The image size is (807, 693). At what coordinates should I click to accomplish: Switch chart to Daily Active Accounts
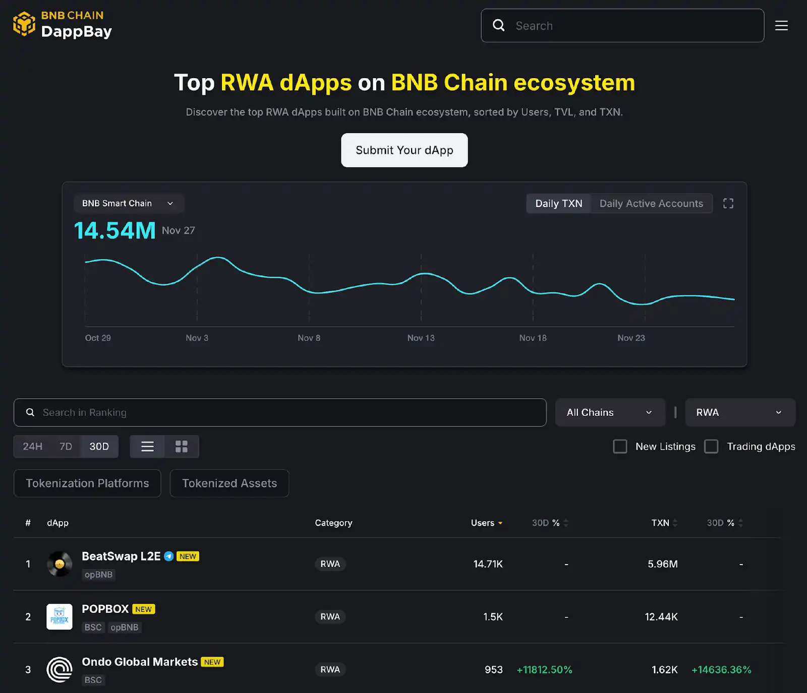pyautogui.click(x=651, y=203)
